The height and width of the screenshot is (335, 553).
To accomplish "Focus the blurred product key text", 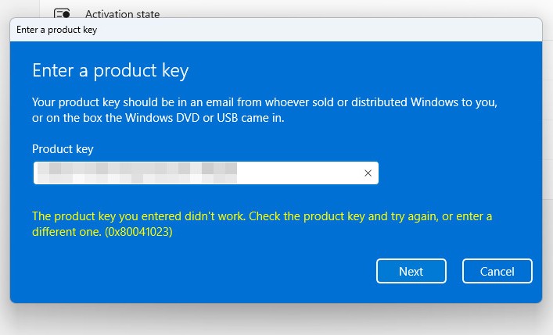I will click(x=137, y=173).
